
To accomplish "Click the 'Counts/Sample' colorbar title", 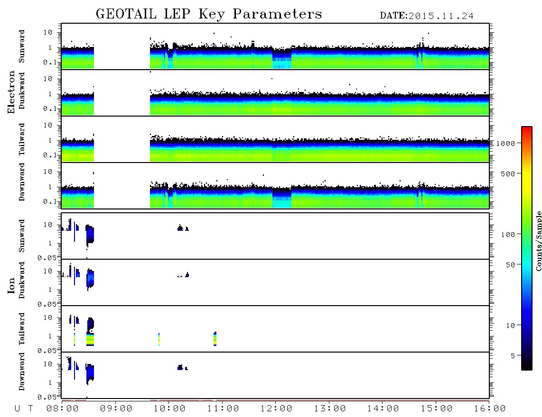I will pos(538,241).
